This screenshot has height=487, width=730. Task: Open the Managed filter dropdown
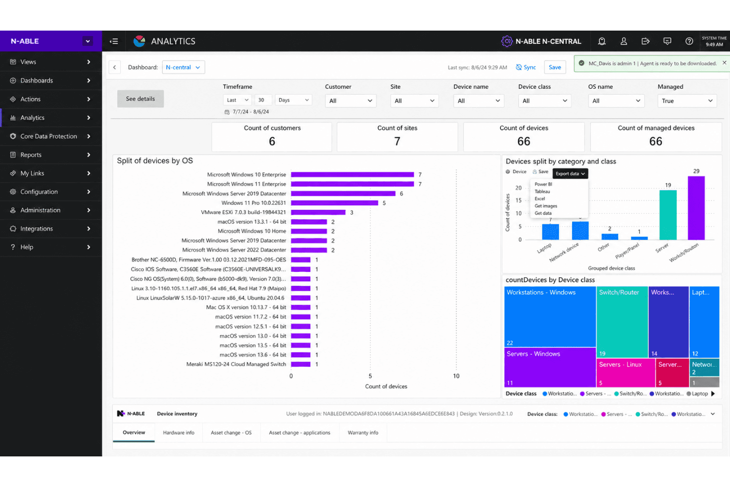687,101
